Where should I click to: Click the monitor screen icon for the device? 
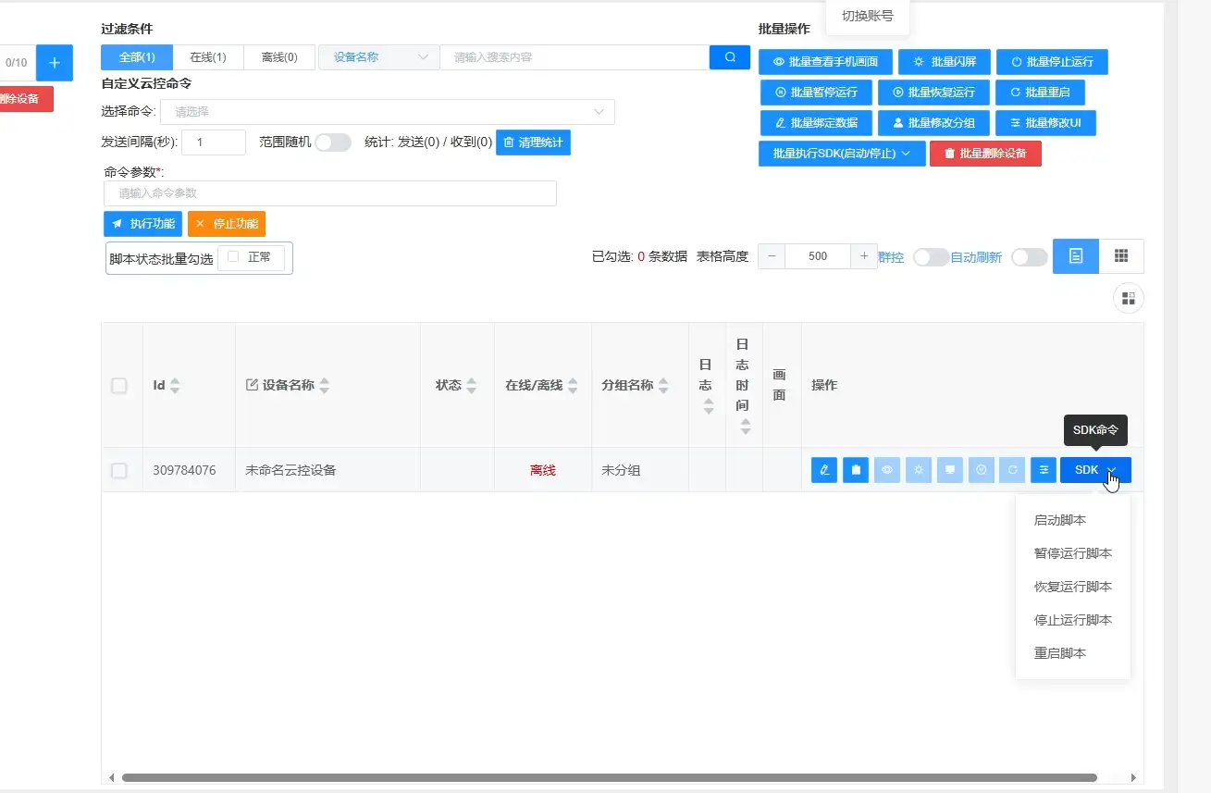(949, 469)
